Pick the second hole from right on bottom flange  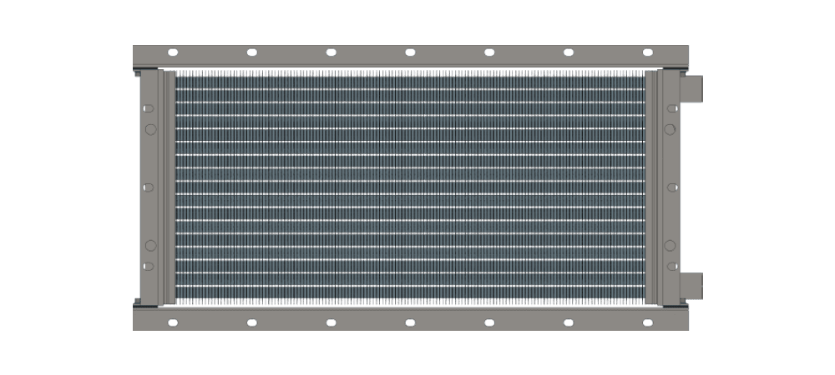pyautogui.click(x=568, y=322)
